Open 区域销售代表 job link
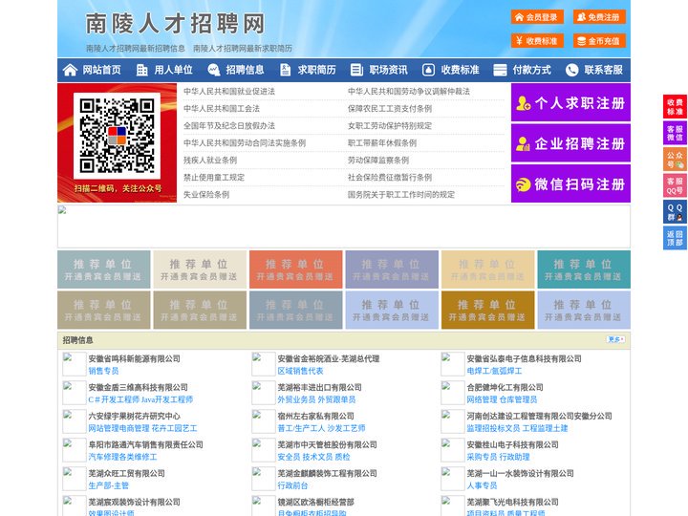 click(300, 371)
